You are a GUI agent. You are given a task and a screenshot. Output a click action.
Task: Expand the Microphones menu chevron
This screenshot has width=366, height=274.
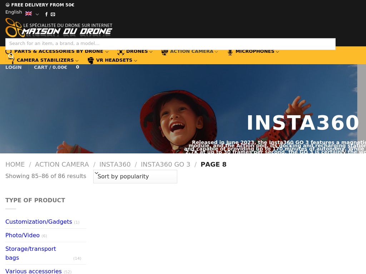(x=277, y=52)
